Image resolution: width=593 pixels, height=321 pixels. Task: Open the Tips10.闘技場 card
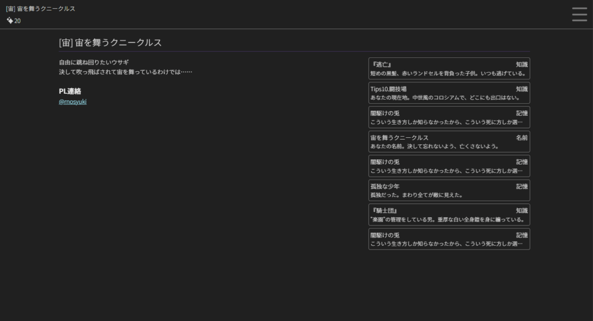click(449, 93)
